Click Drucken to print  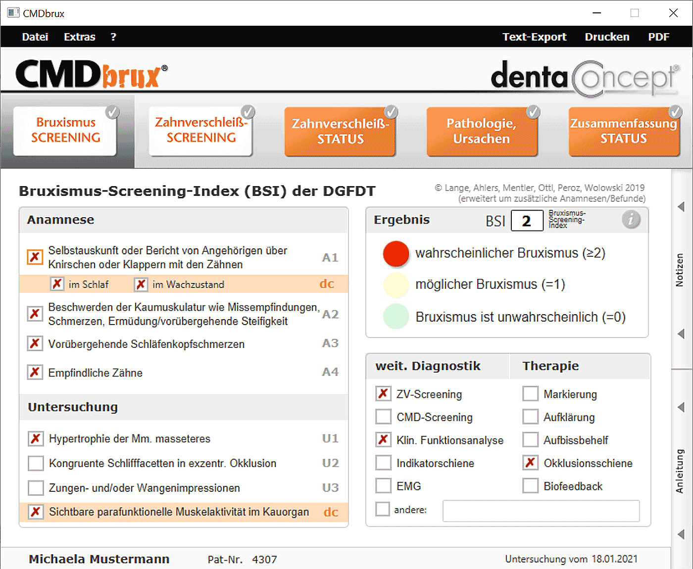tap(607, 37)
